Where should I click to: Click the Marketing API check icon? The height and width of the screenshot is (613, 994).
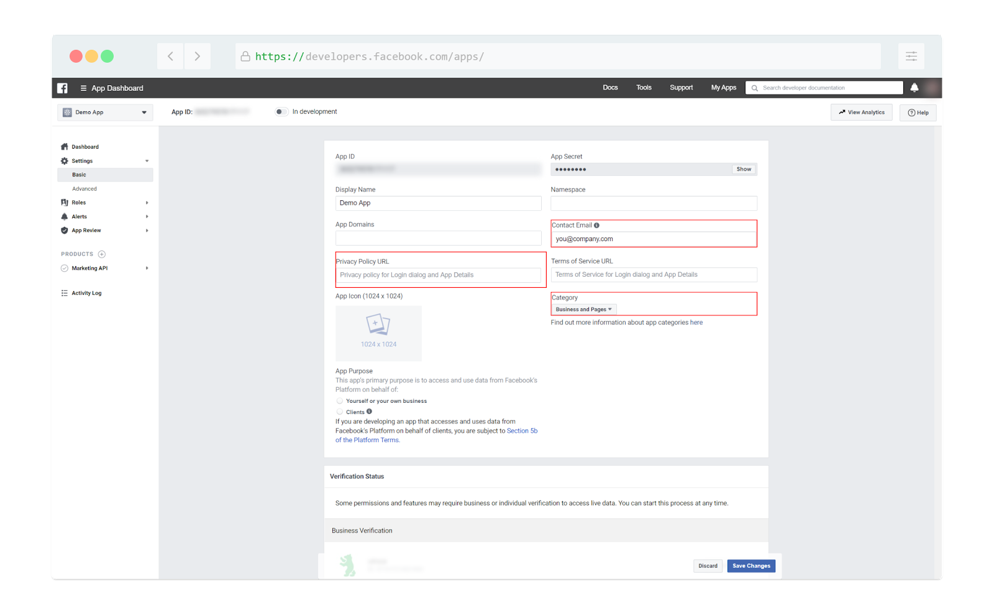65,269
